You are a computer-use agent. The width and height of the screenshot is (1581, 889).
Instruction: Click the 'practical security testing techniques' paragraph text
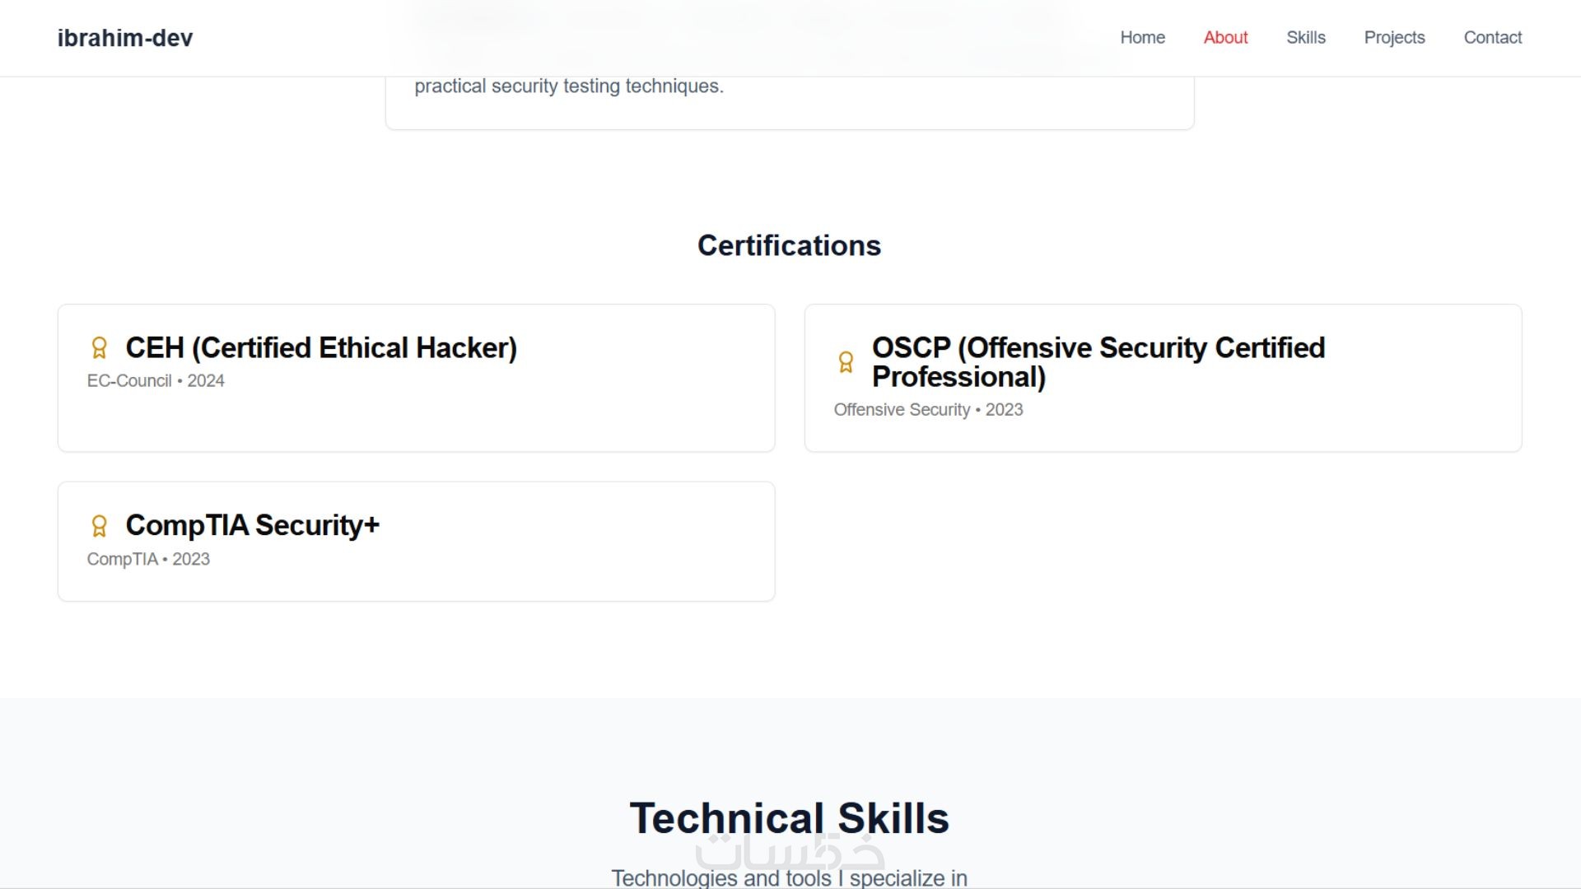569,86
